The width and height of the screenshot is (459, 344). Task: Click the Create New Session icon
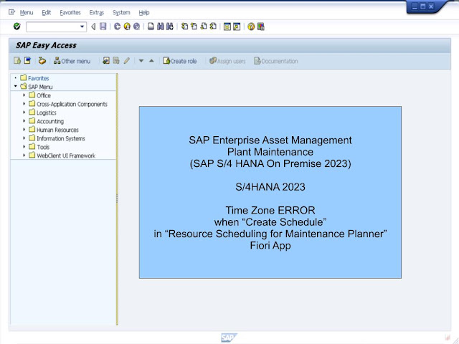pyautogui.click(x=227, y=27)
